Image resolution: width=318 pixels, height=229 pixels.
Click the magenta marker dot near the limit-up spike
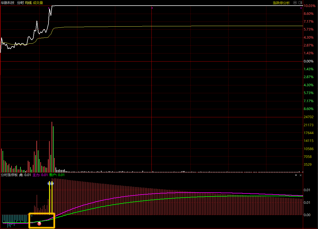click(x=49, y=8)
